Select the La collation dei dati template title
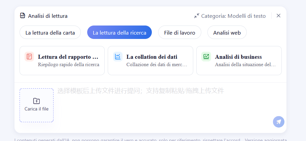The height and width of the screenshot is (141, 306). point(152,57)
